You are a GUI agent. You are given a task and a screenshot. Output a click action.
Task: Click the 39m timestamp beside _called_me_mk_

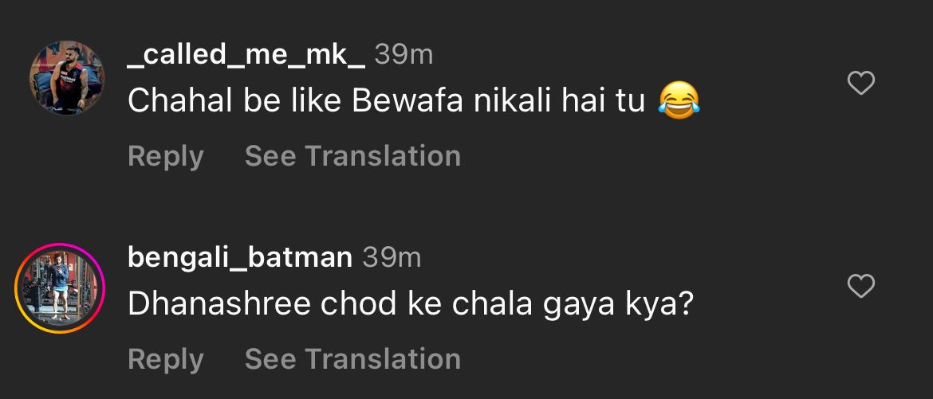pos(404,55)
